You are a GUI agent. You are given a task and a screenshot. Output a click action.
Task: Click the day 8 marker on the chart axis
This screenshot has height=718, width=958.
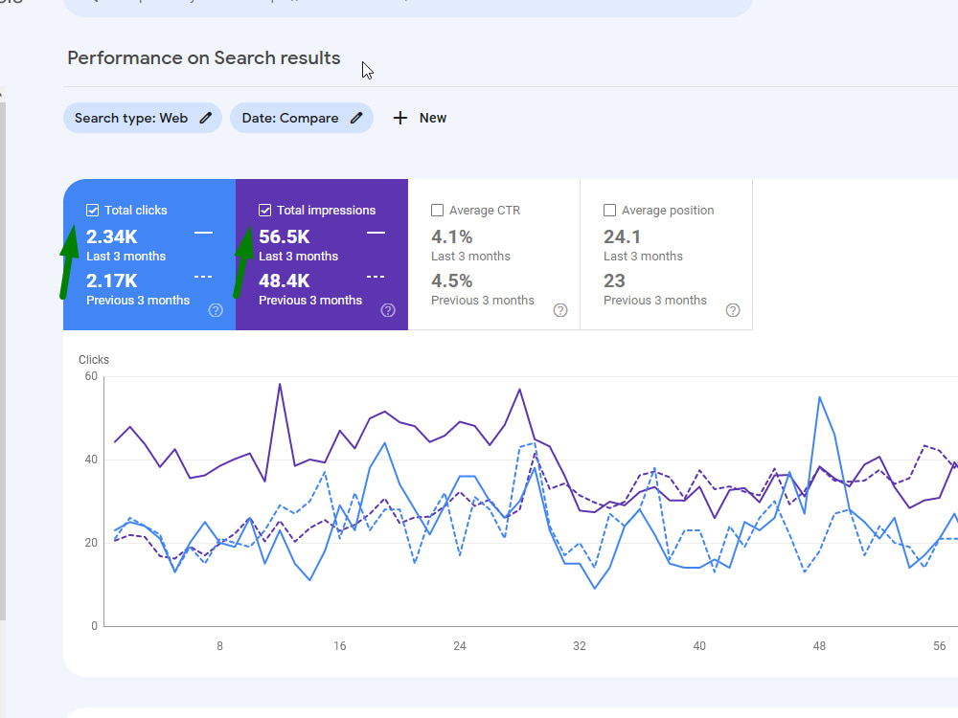click(220, 646)
